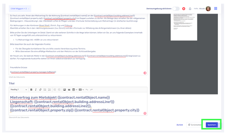Open the notifications bell
The image size is (227, 135).
190,9
